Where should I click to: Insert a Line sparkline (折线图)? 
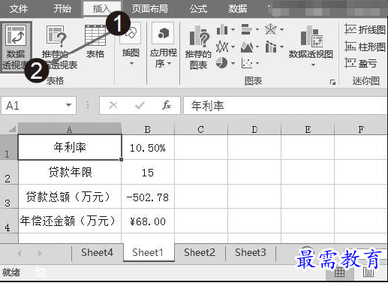click(365, 29)
